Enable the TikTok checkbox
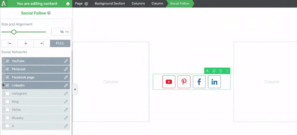 pyautogui.click(x=7, y=110)
